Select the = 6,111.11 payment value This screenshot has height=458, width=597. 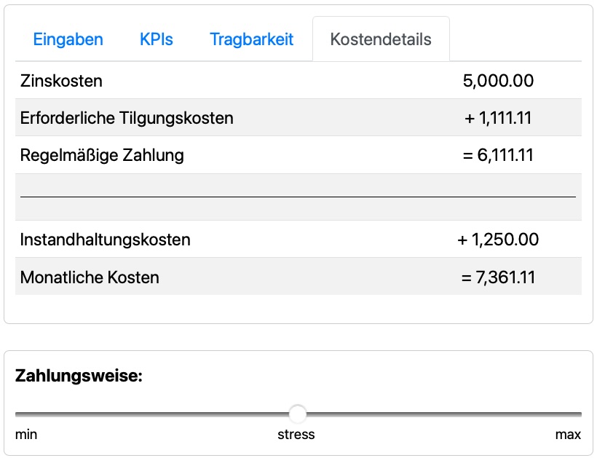point(498,155)
